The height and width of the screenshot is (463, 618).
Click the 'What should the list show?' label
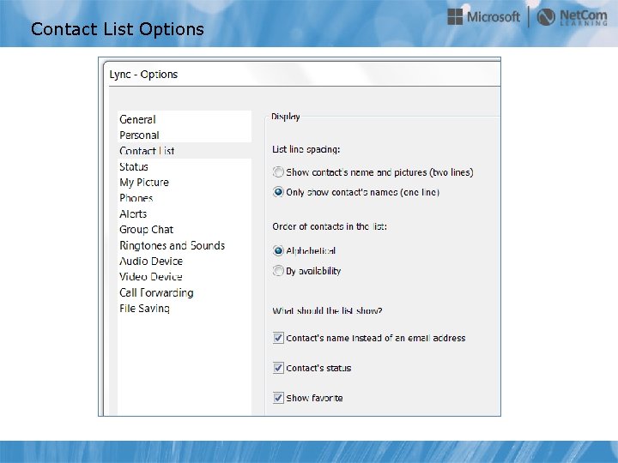pos(327,310)
